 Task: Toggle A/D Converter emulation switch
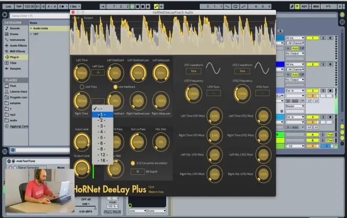133,163
